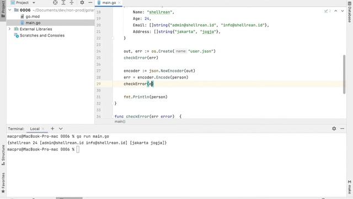The image size is (353, 199).
Task: Select the Local terminal tab
Action: (35, 129)
